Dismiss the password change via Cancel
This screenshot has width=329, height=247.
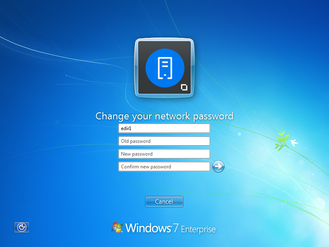coord(164,201)
